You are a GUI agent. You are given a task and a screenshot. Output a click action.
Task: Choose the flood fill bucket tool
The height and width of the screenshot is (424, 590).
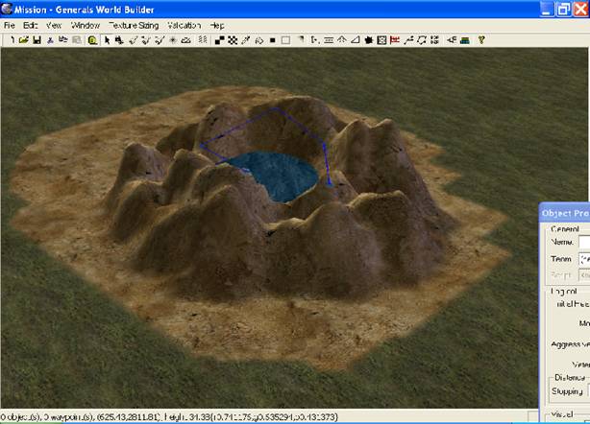259,39
